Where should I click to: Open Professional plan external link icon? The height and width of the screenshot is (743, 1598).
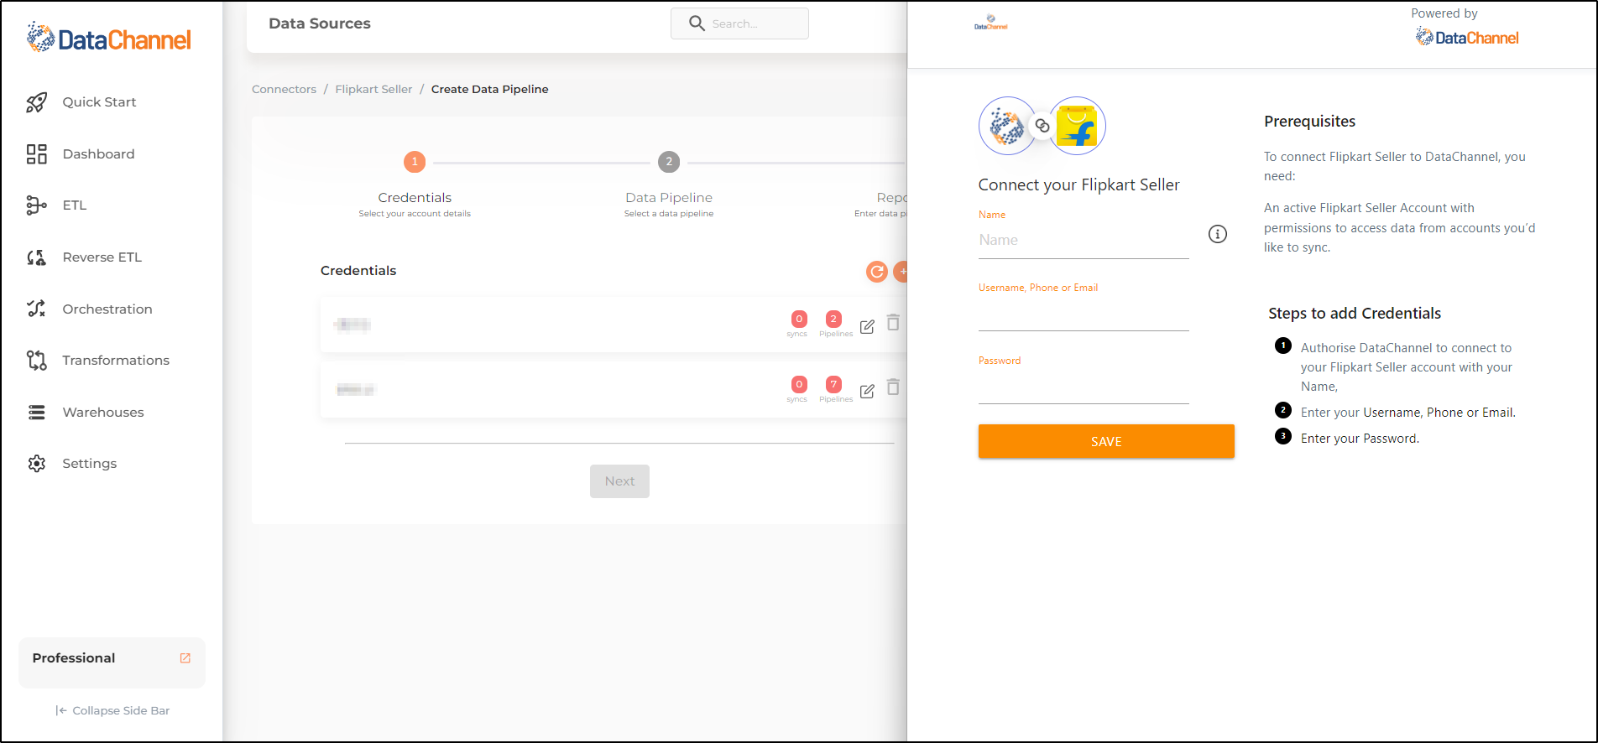tap(185, 658)
